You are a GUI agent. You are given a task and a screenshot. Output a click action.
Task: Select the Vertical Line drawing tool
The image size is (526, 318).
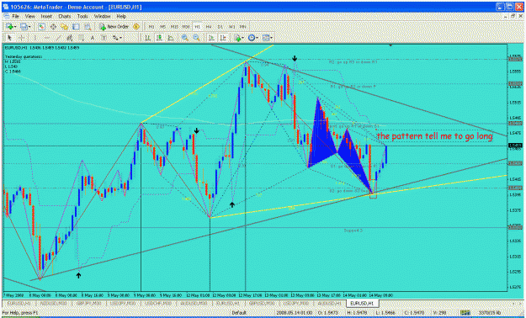pos(35,38)
